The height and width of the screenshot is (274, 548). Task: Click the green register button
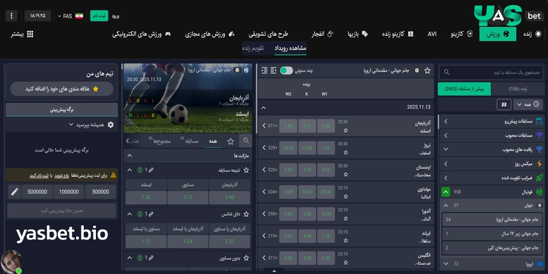99,15
